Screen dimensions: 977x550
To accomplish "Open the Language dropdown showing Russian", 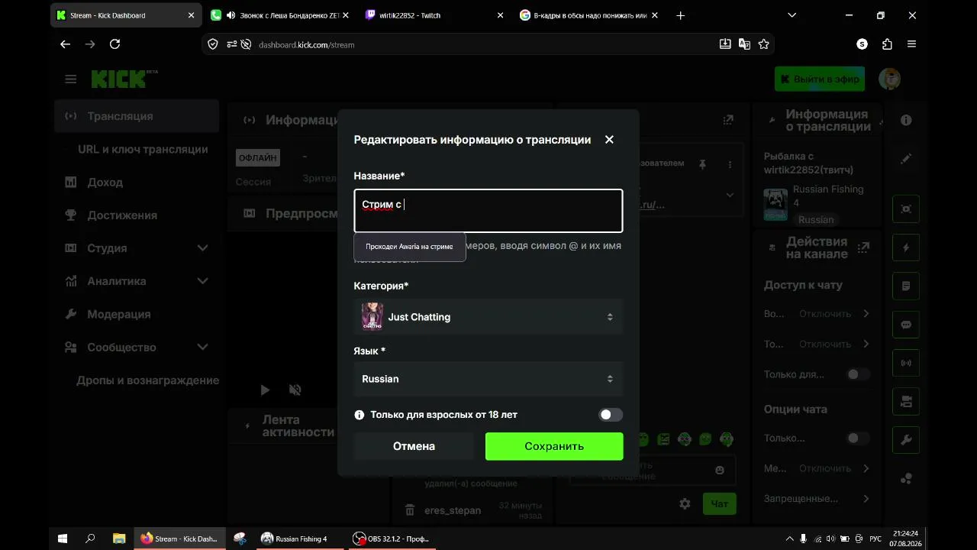I will click(488, 379).
